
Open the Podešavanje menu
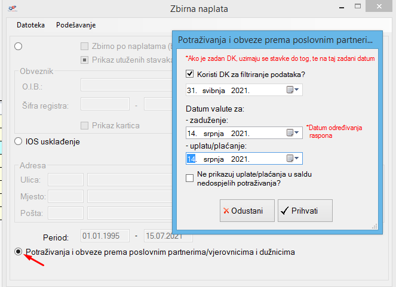(x=76, y=25)
